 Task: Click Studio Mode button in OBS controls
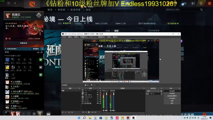[172, 98]
